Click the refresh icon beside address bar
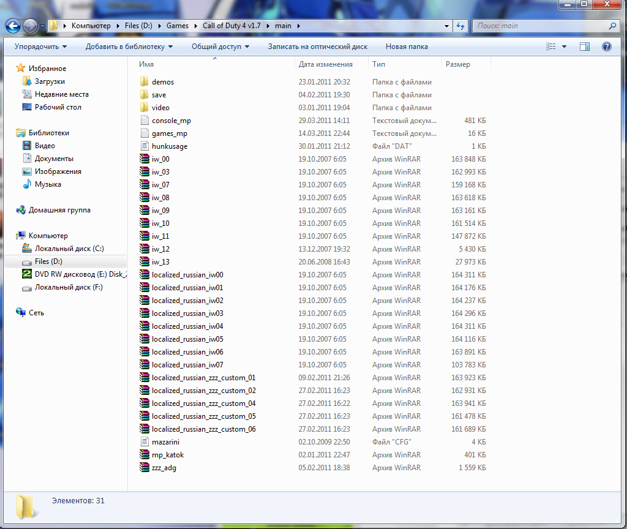Image resolution: width=627 pixels, height=529 pixels. [x=460, y=26]
